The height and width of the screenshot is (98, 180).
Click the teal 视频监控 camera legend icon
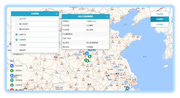12,80
